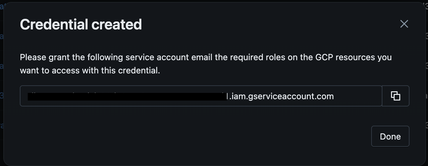The image size is (428, 166).
Task: Copy the service account email to clipboard
Action: [396, 96]
